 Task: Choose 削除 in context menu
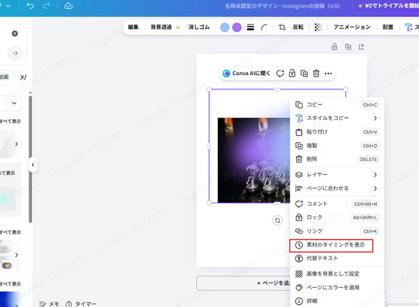pos(337,159)
